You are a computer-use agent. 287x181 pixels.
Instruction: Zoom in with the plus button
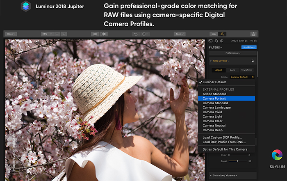[64, 34]
